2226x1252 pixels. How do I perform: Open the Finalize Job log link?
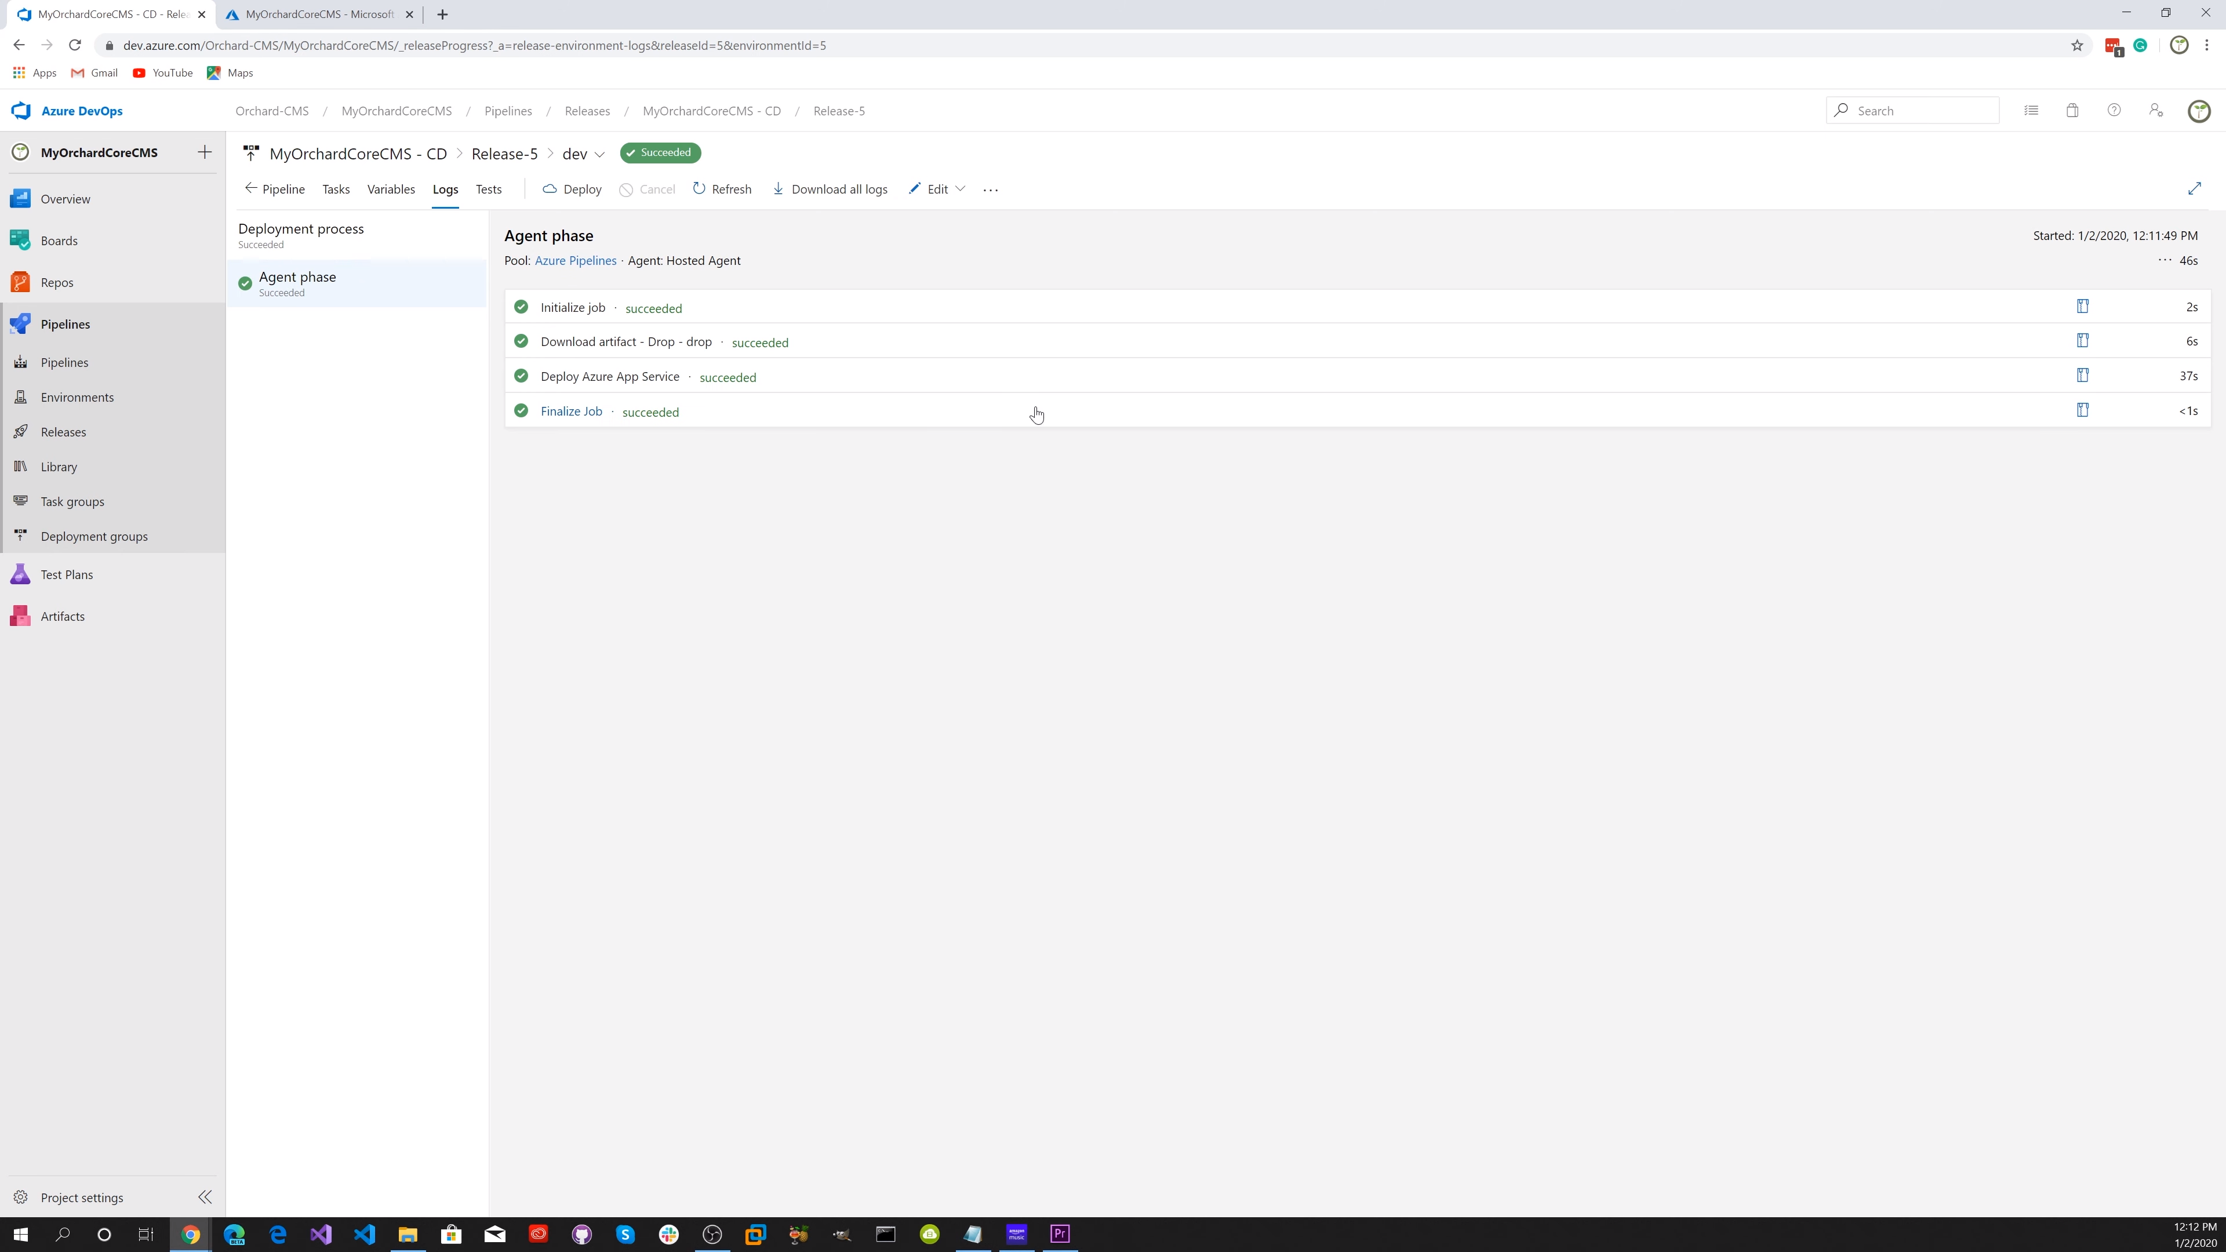pos(571,412)
